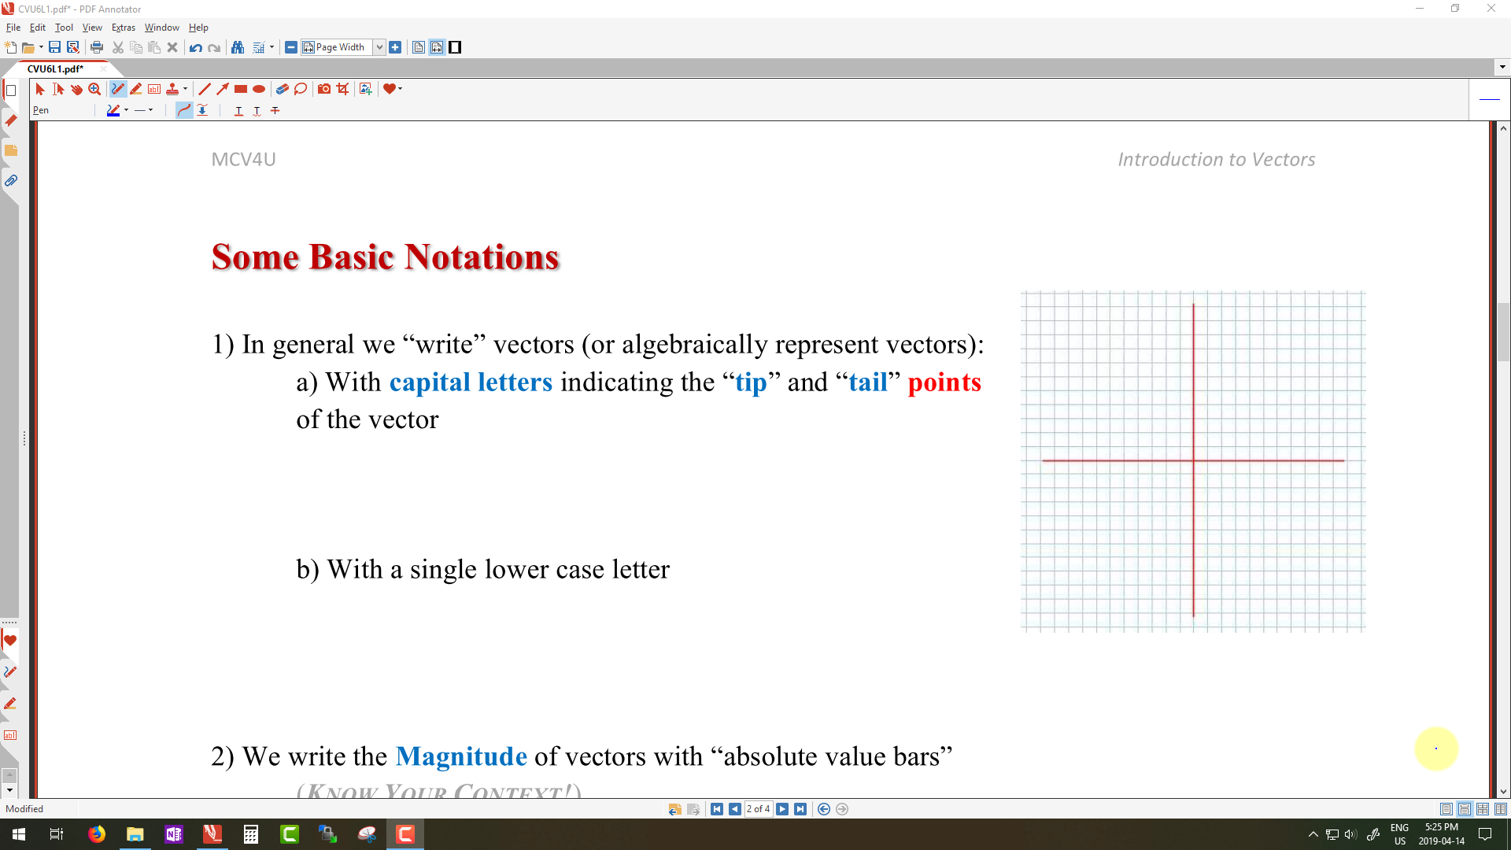1511x850 pixels.
Task: Activate the Marker highlighter tool
Action: pos(136,89)
